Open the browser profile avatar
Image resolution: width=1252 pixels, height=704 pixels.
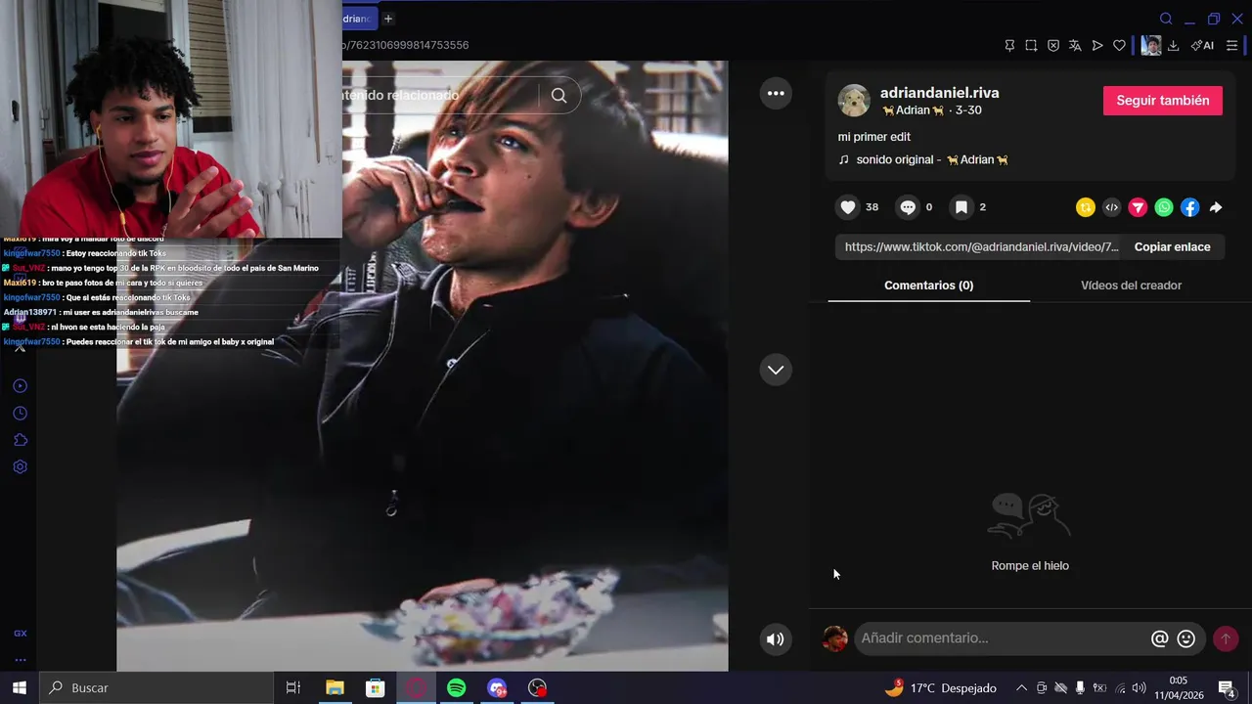(x=1151, y=45)
